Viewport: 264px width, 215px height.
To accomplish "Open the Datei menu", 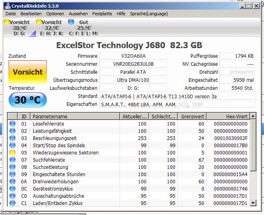I will [11, 14].
